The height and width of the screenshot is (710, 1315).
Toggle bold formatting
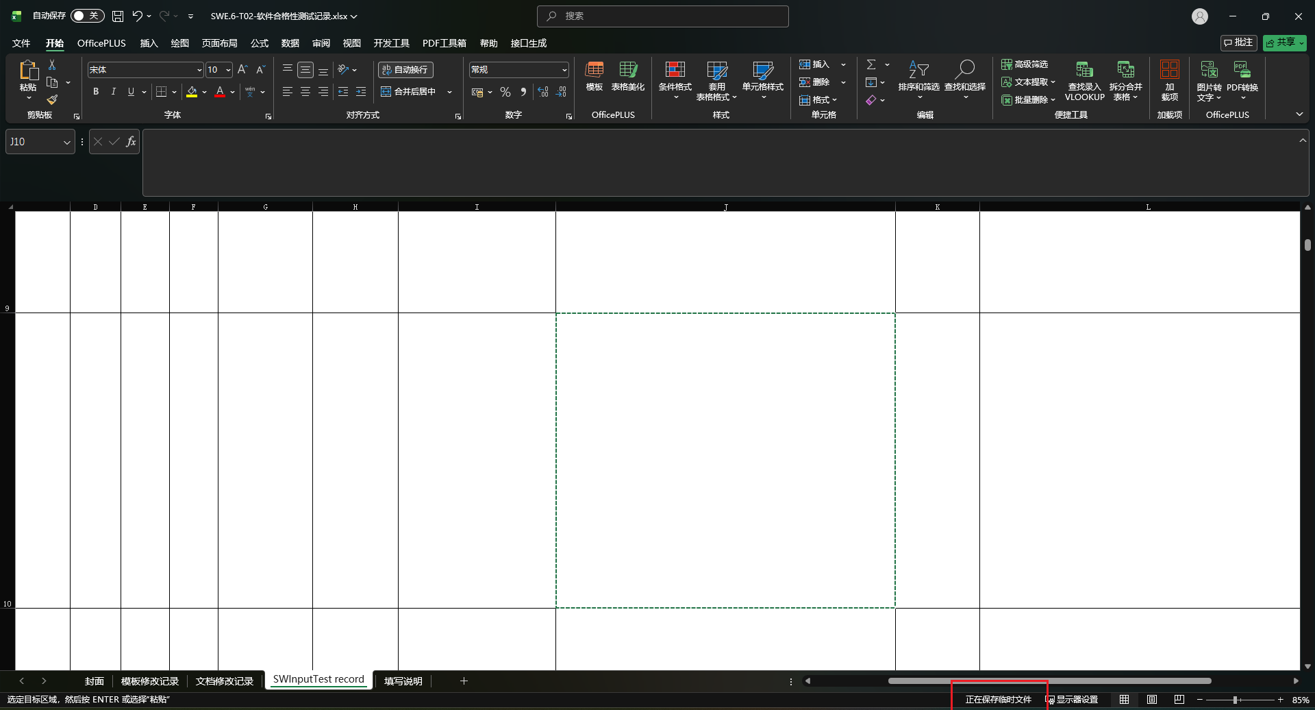tap(96, 92)
